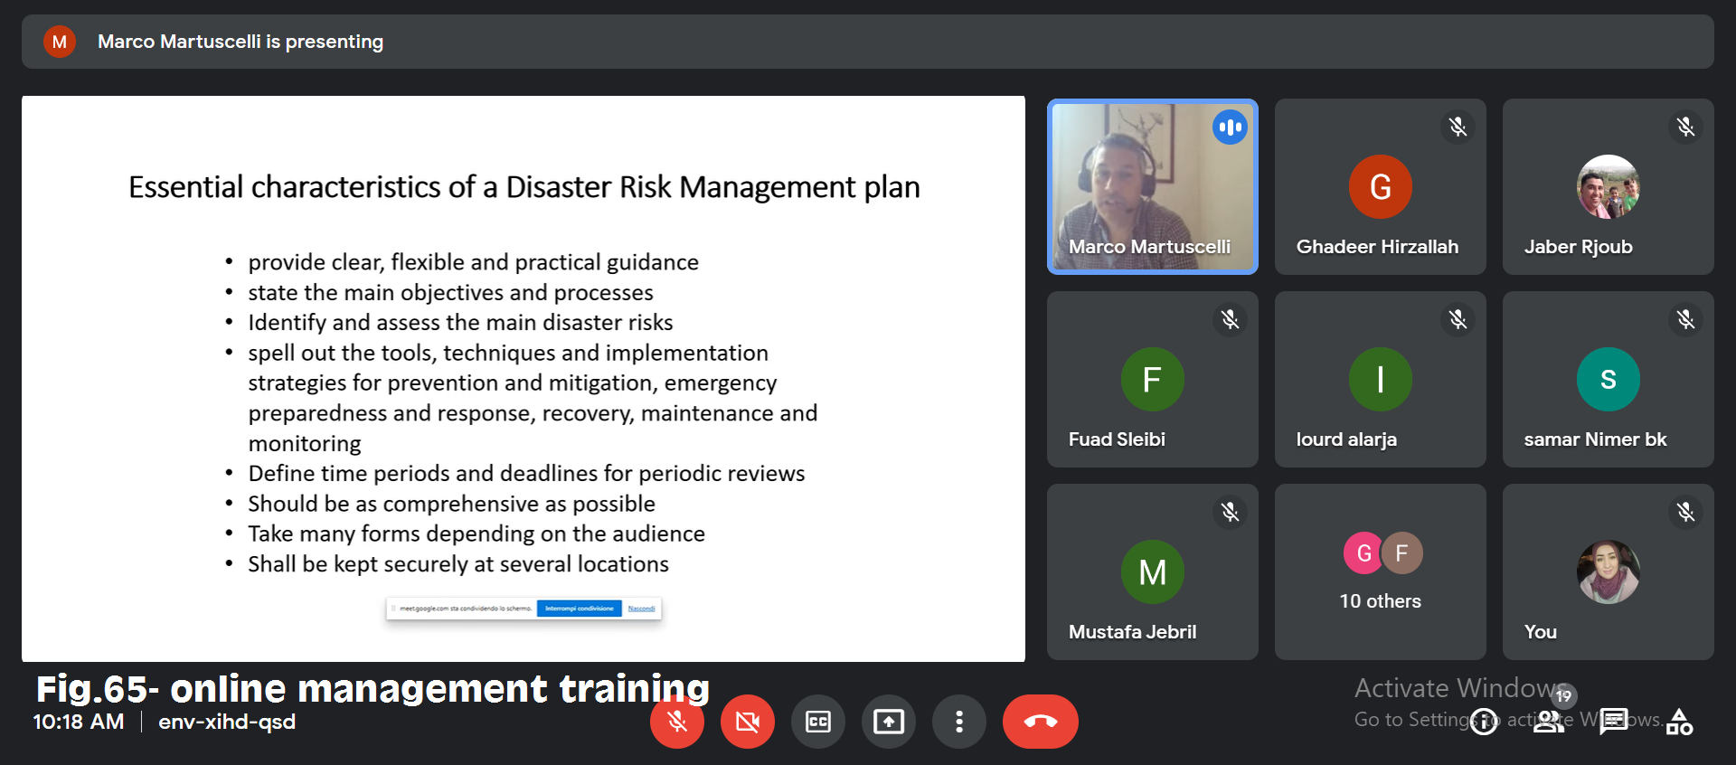Open the activities shapes icon

click(x=1679, y=722)
